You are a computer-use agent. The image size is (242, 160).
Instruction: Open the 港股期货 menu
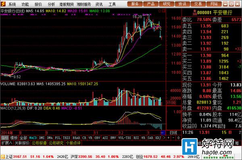pyautogui.click(x=67, y=4)
